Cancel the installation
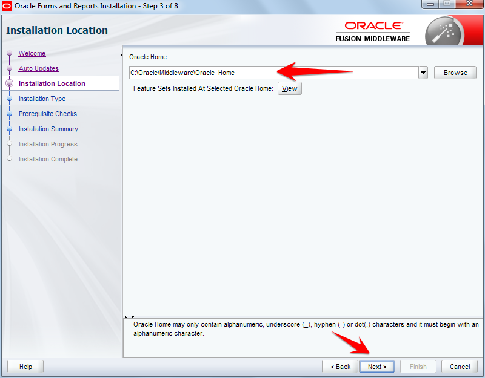The height and width of the screenshot is (378, 485). (460, 367)
